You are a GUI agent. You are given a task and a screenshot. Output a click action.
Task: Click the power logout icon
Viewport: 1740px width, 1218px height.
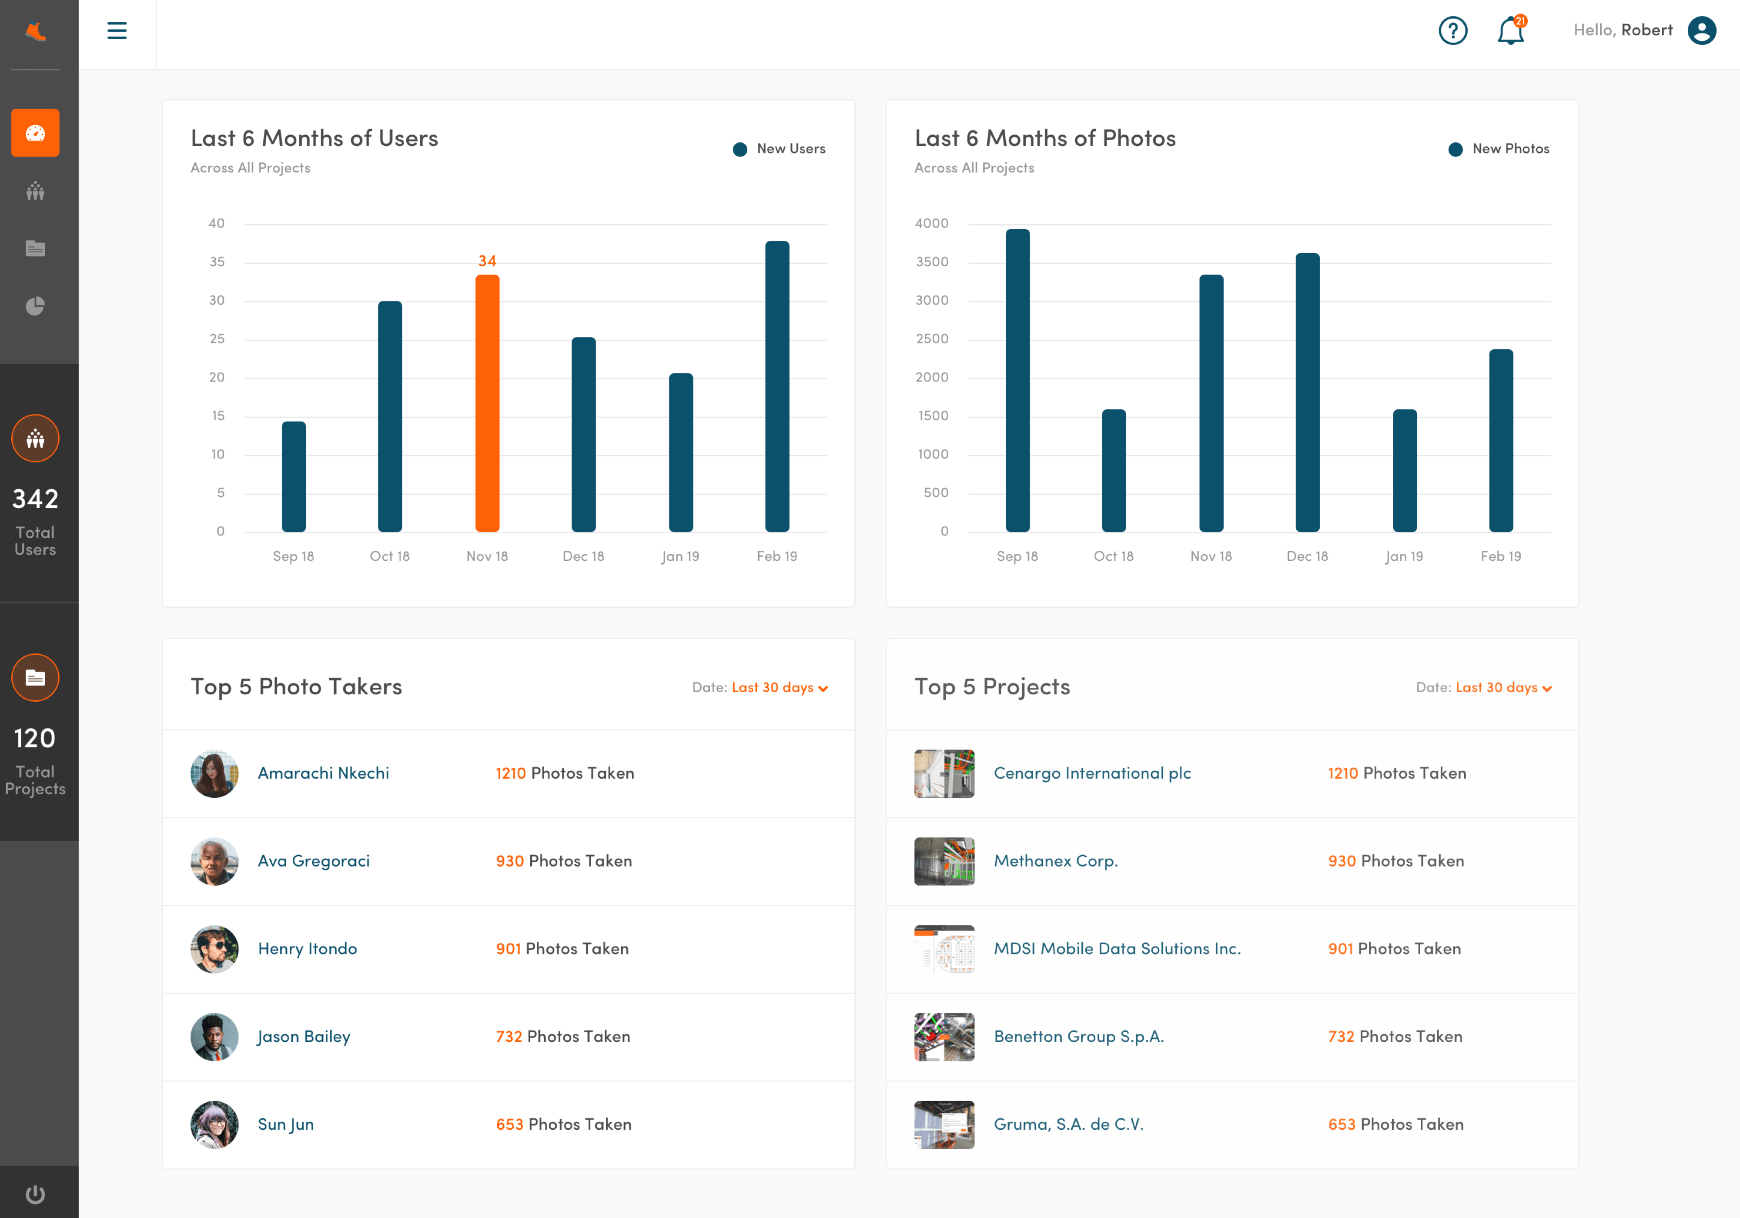[x=36, y=1195]
